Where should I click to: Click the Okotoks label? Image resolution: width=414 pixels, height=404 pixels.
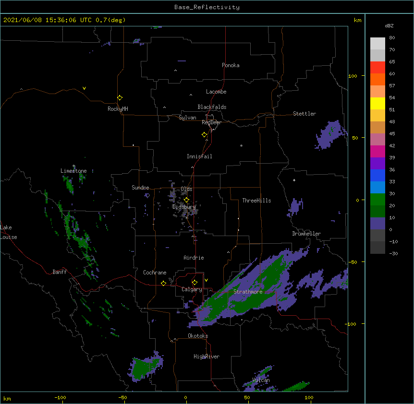coord(198,336)
